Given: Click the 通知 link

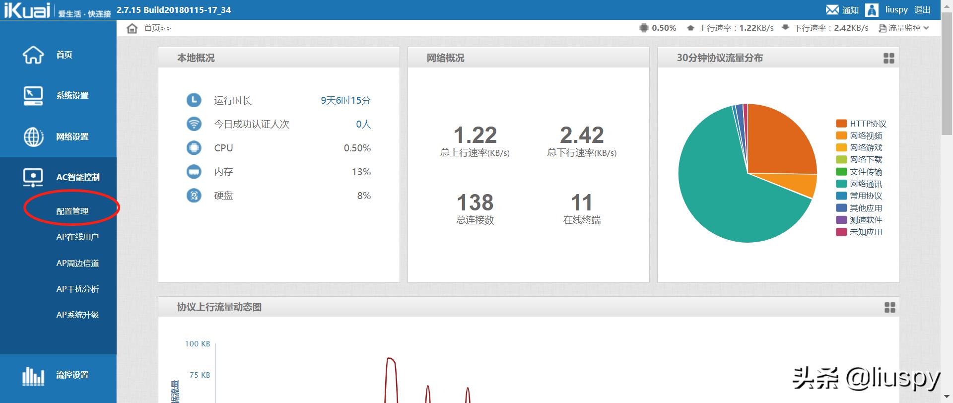Looking at the screenshot, I should point(850,10).
